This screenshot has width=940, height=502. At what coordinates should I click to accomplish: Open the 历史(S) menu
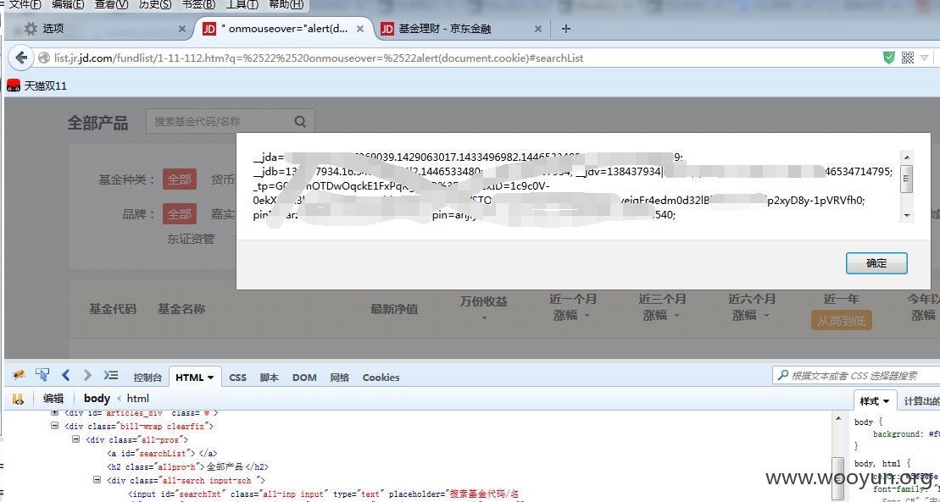pyautogui.click(x=154, y=5)
